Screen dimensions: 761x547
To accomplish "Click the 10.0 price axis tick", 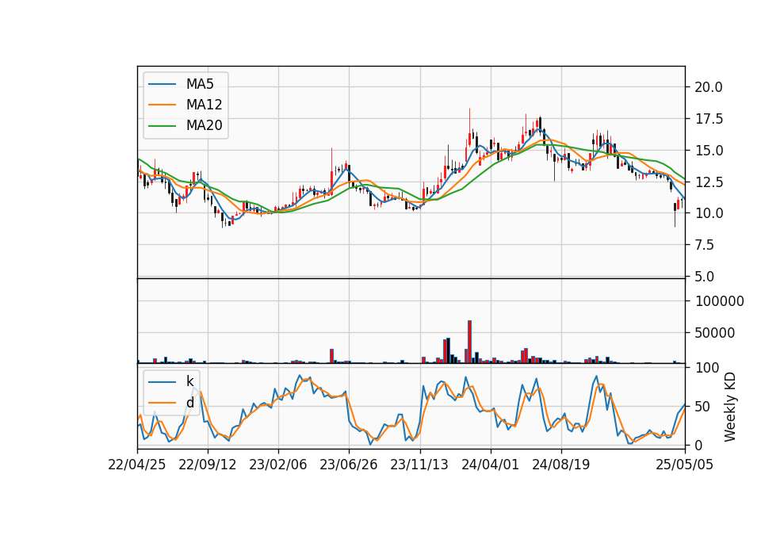I will (709, 213).
